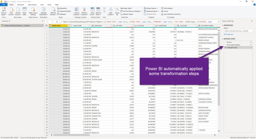Screen dimensions: 256x139
Task: Open the ZIP CODE column filter dropdown
Action: point(133,26)
